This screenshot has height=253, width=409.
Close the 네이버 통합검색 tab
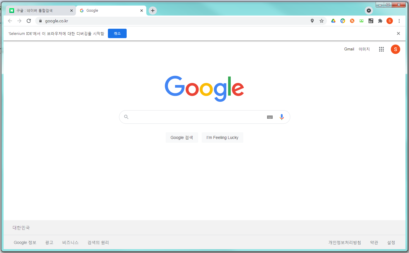(x=72, y=11)
